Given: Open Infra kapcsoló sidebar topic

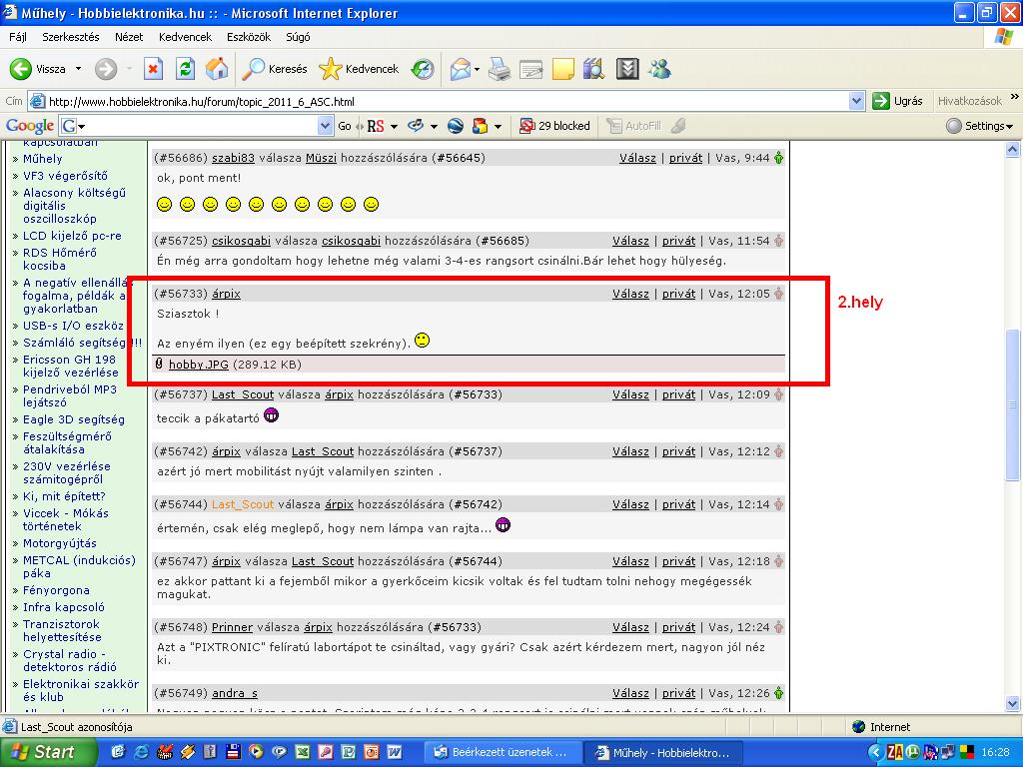Looking at the screenshot, I should click(x=63, y=607).
